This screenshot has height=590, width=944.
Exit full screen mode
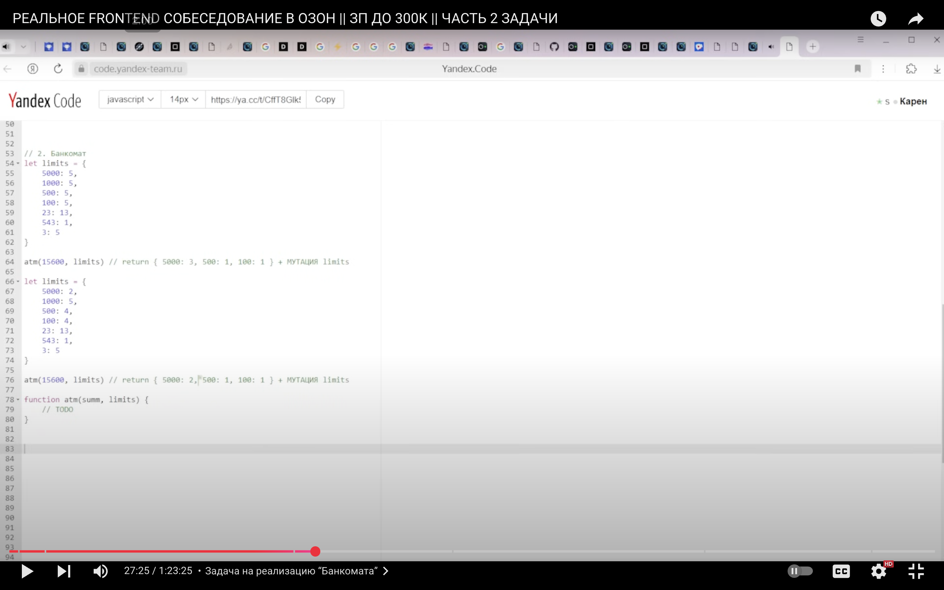[916, 571]
